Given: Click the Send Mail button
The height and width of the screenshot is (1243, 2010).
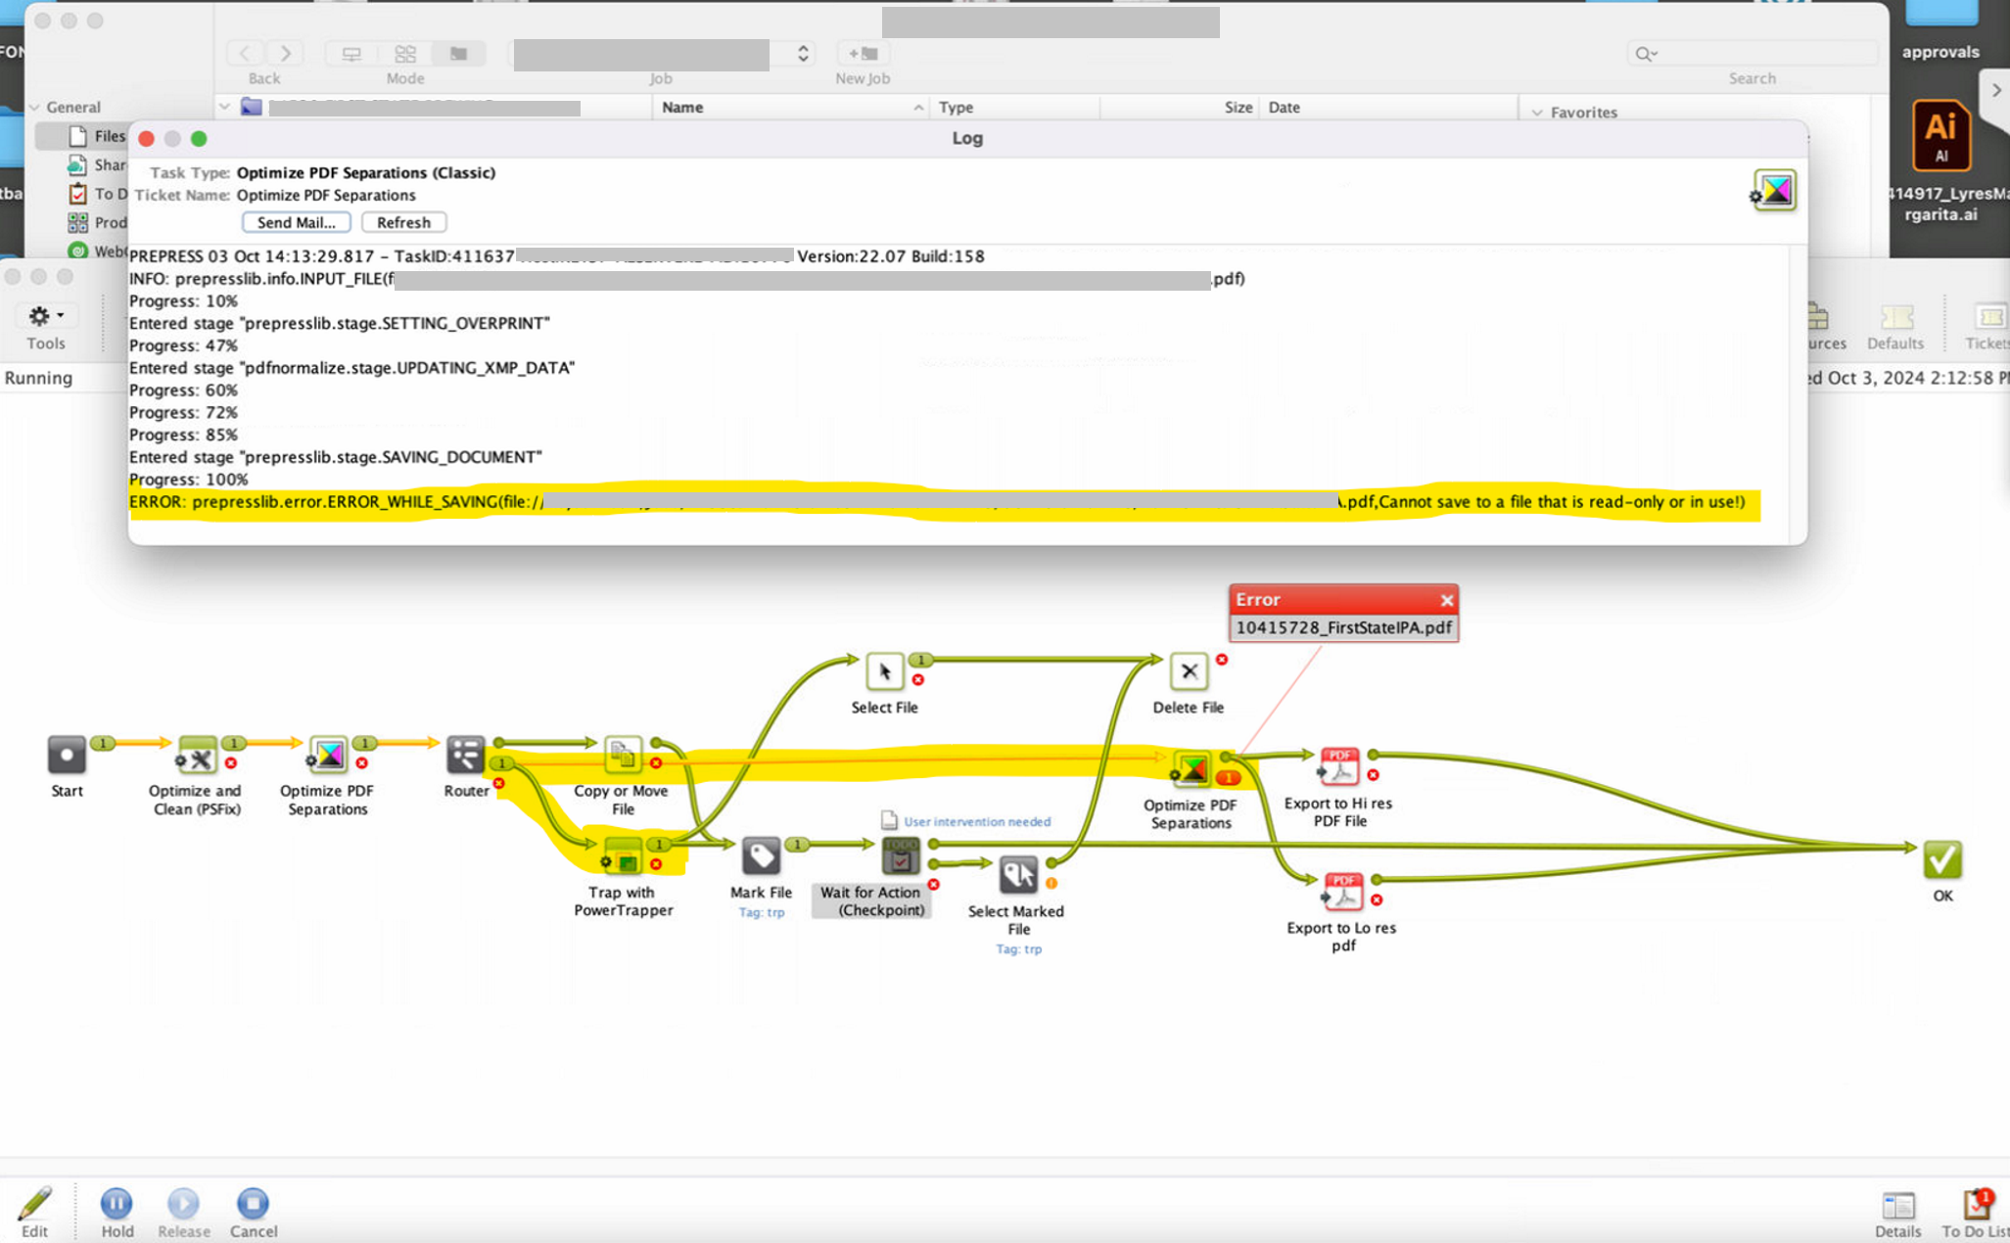Looking at the screenshot, I should (296, 221).
